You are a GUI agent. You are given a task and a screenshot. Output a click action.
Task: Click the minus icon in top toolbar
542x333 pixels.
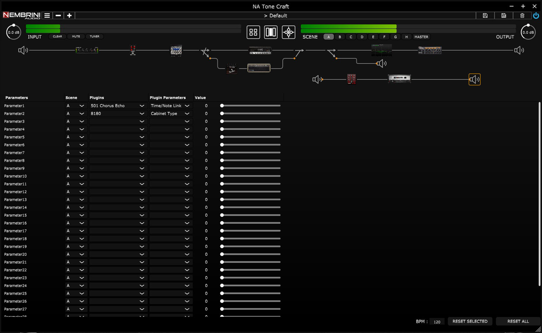point(58,16)
